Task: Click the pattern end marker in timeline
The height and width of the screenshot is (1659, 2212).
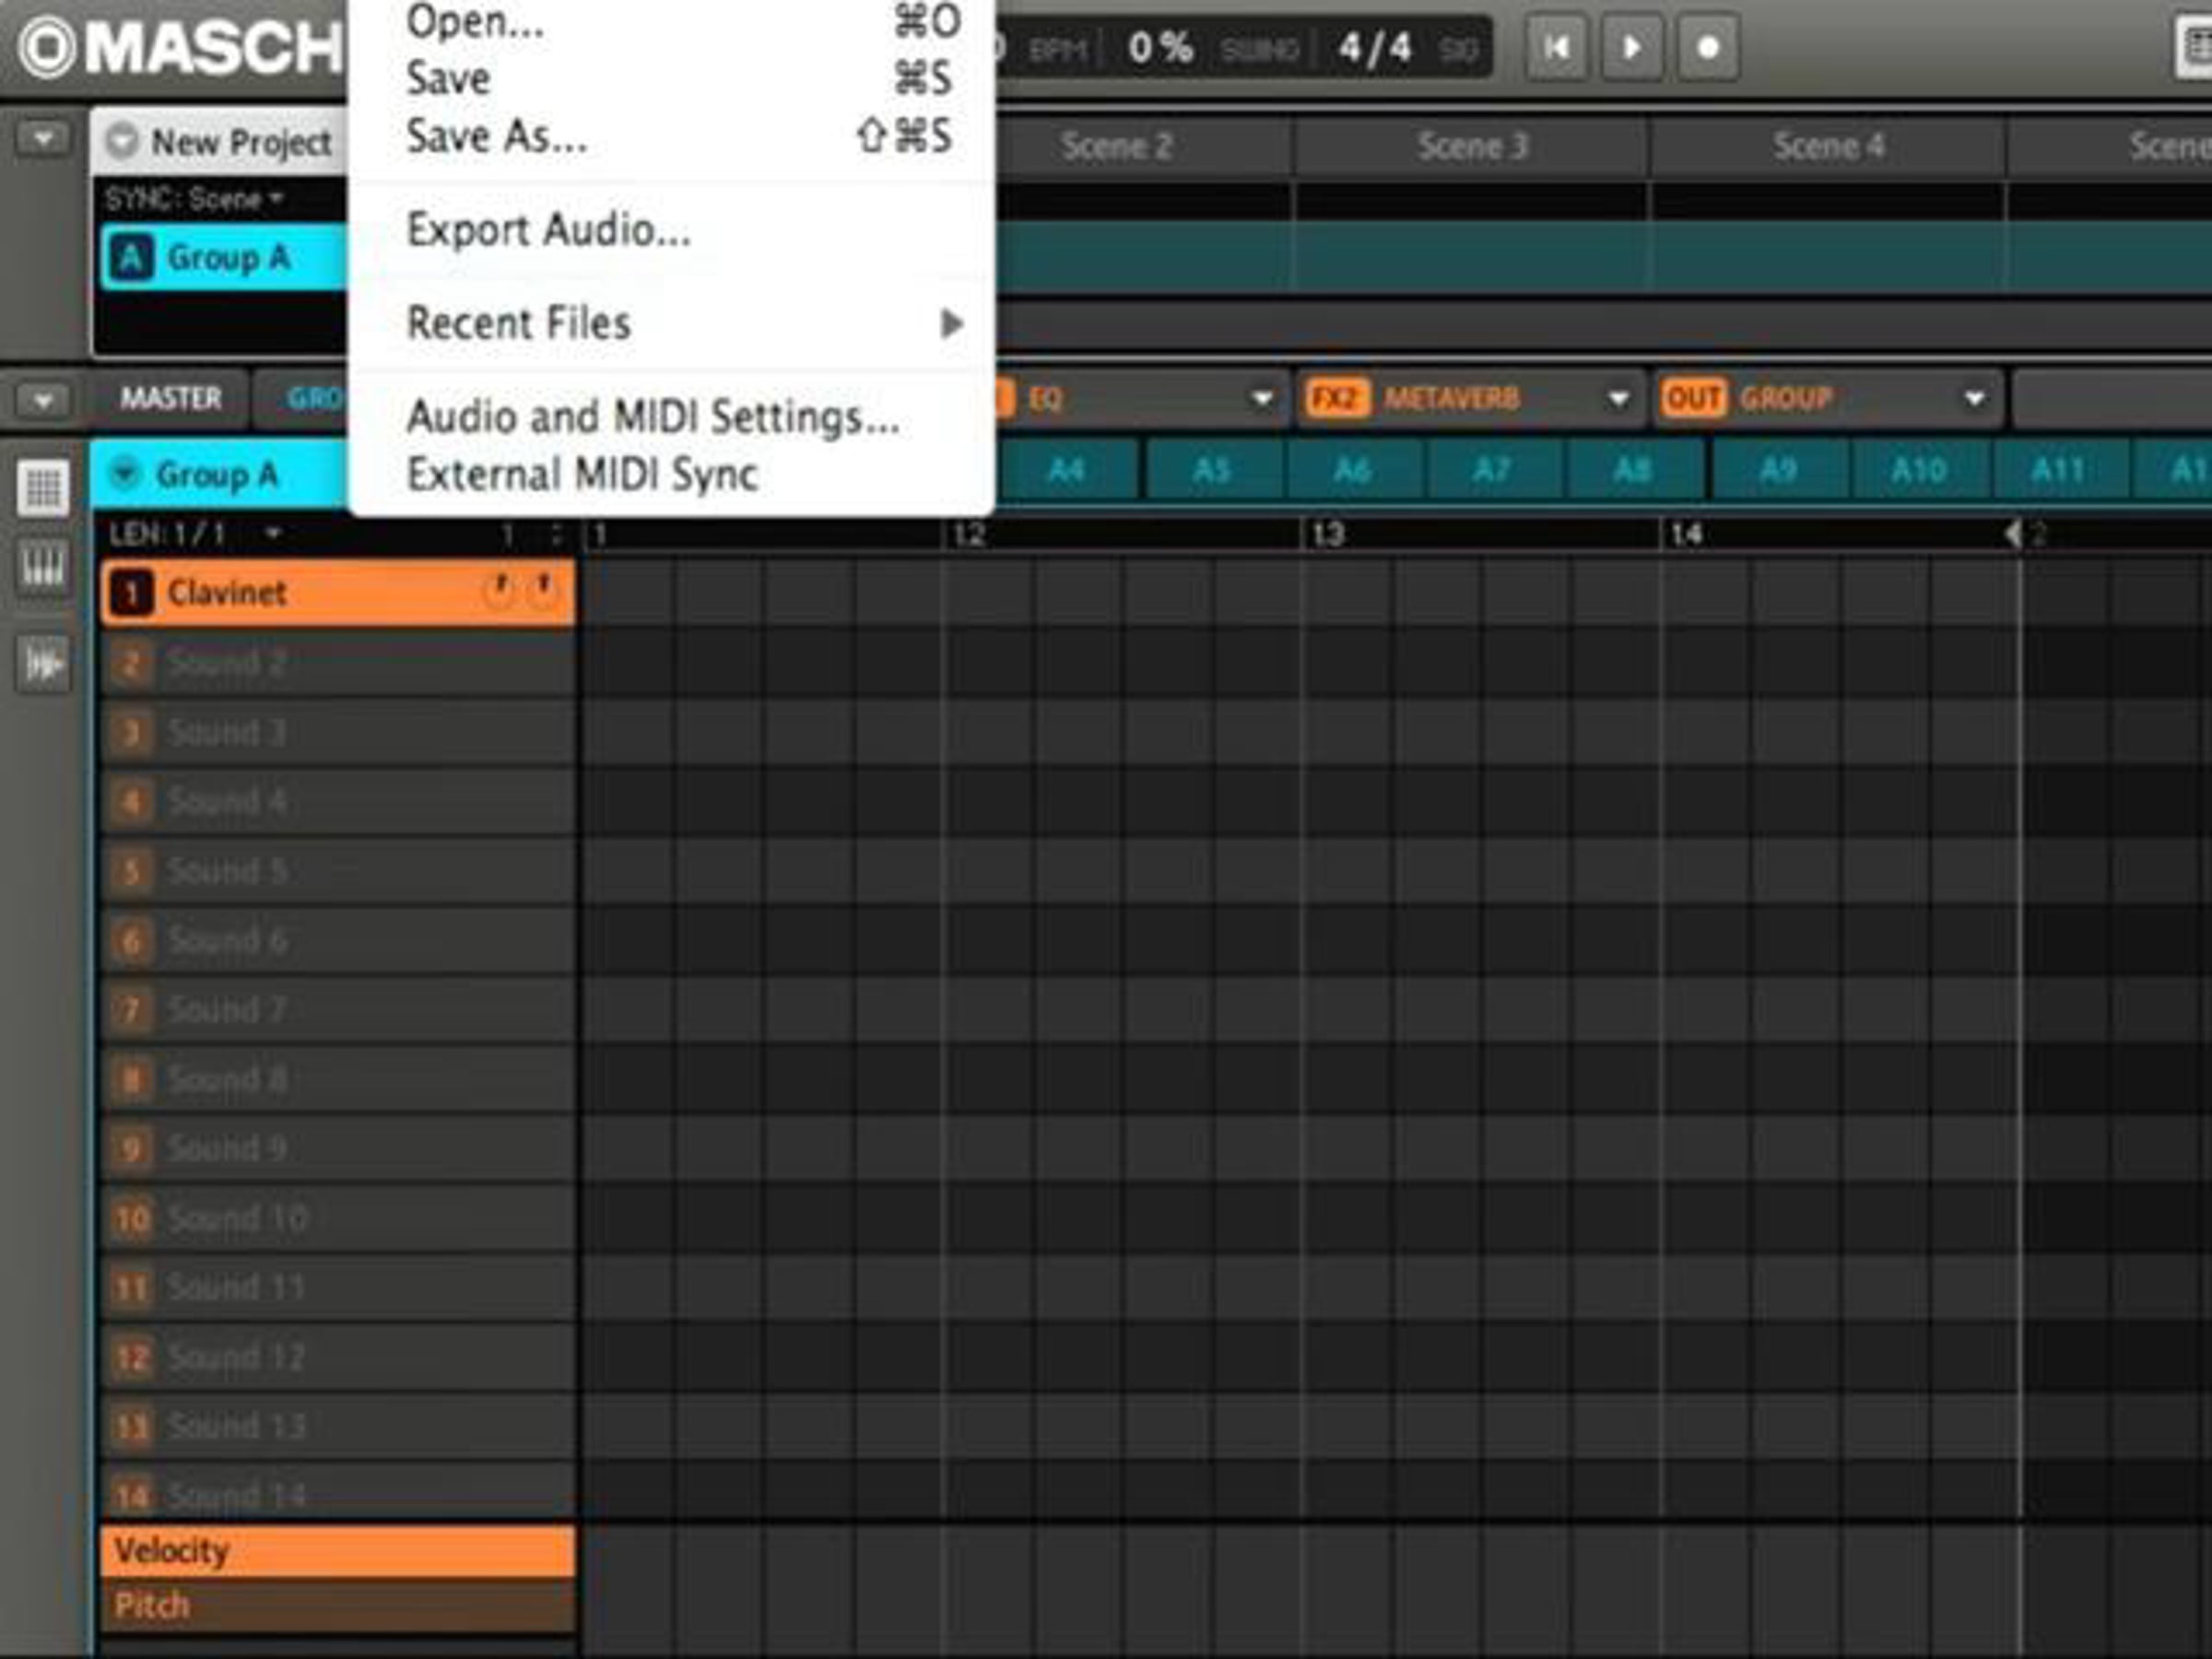Action: 2014,534
